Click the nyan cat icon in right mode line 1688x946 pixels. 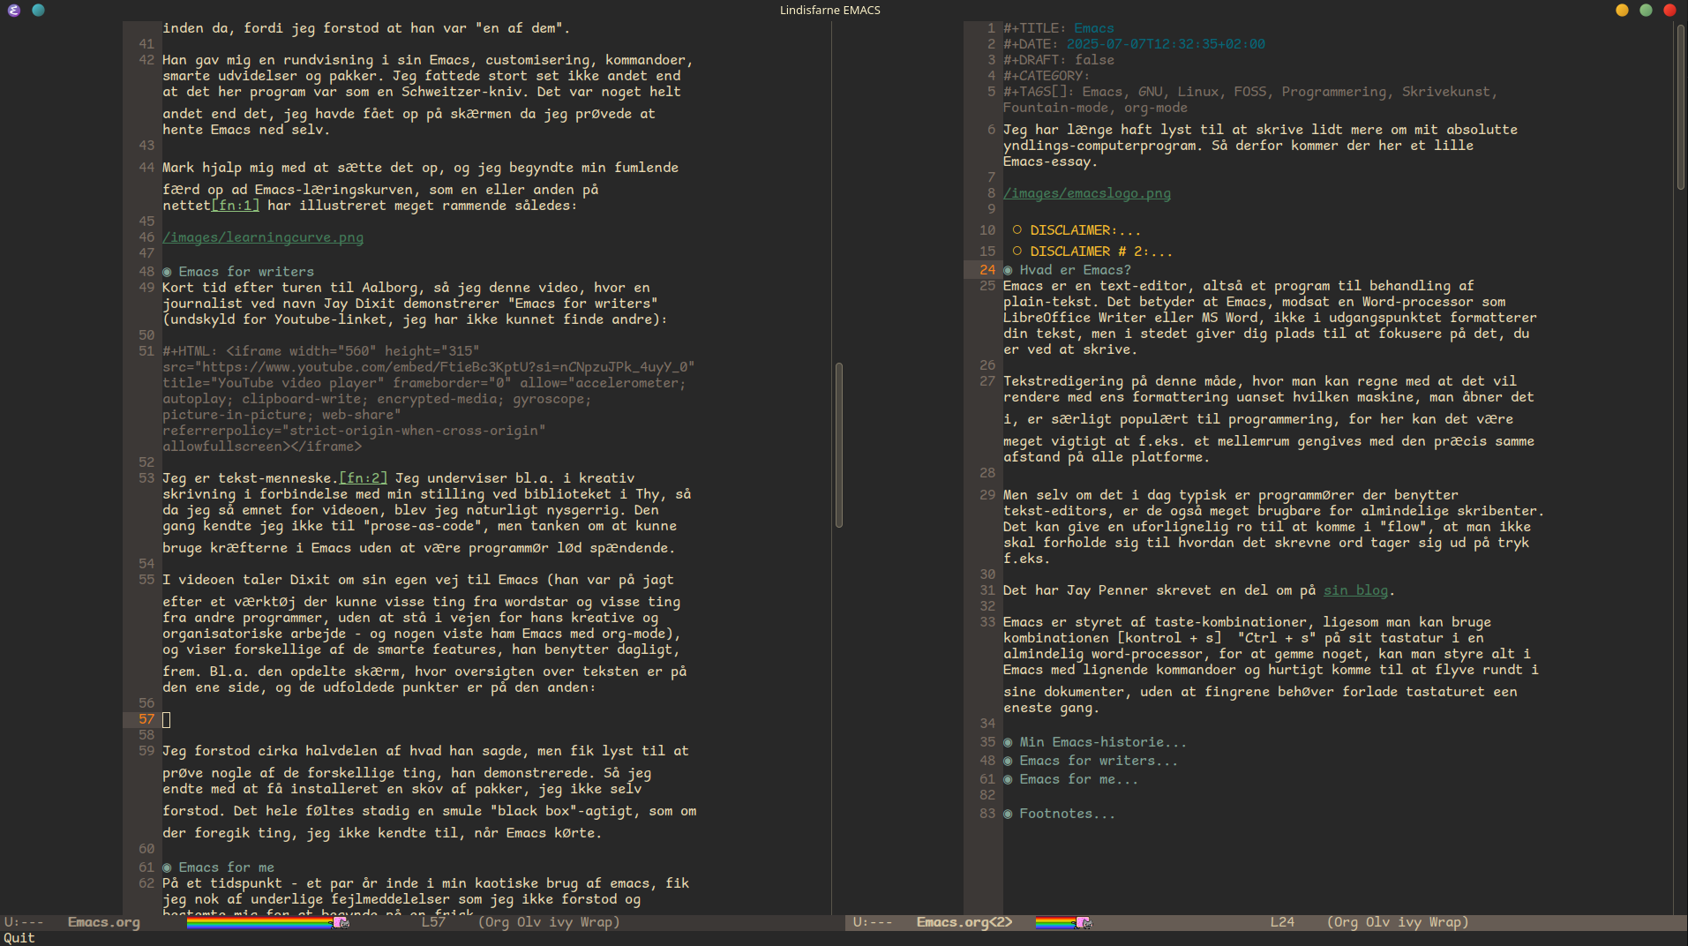tap(1084, 922)
